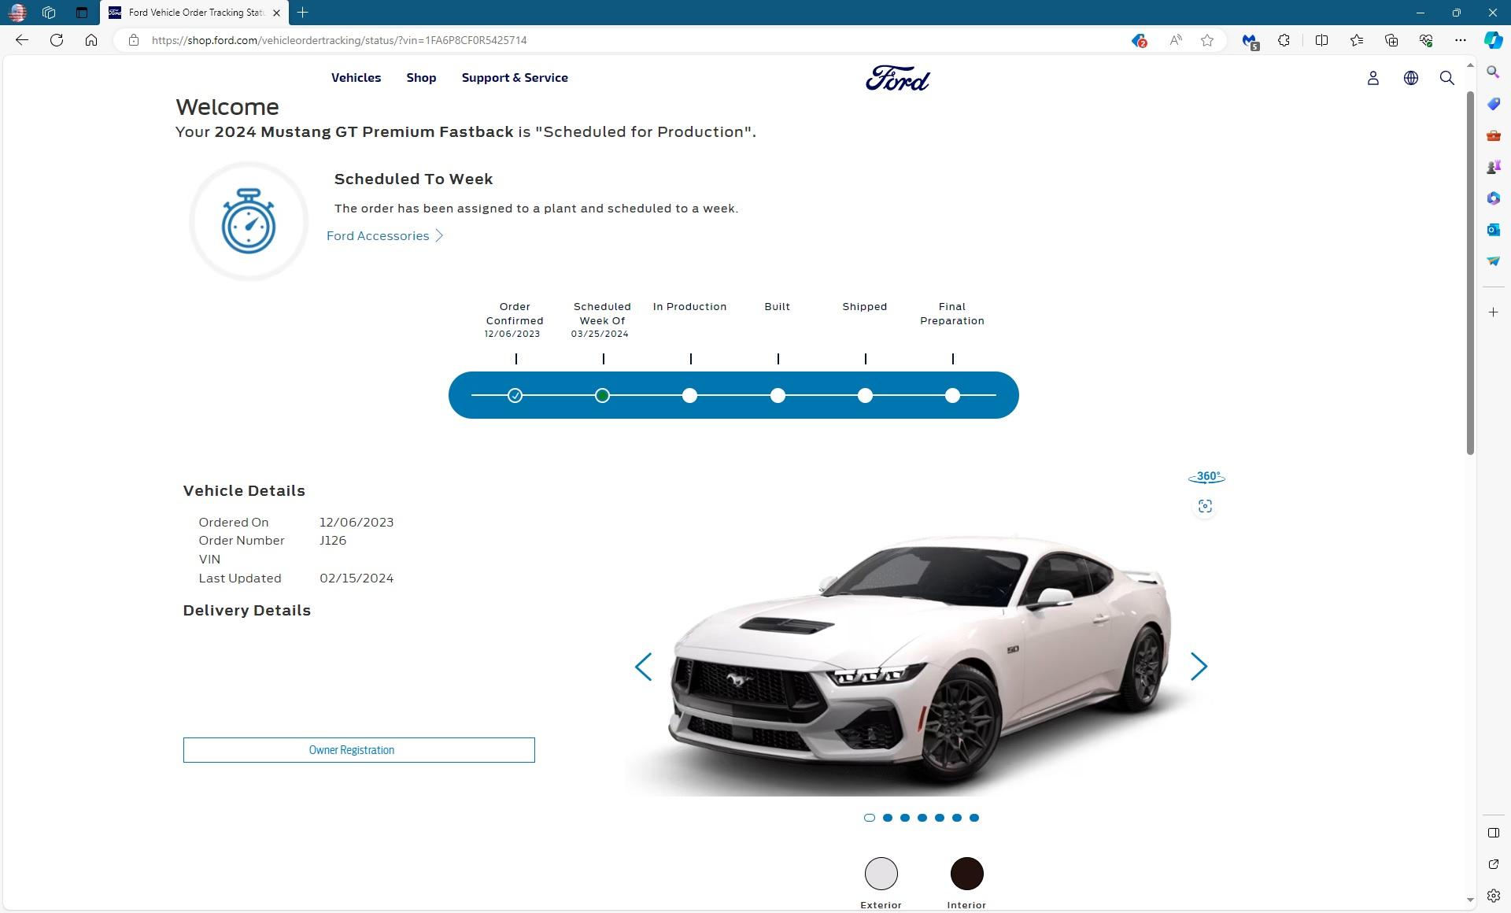This screenshot has width=1511, height=913.
Task: Close the Ford order tracking tab
Action: (x=276, y=13)
